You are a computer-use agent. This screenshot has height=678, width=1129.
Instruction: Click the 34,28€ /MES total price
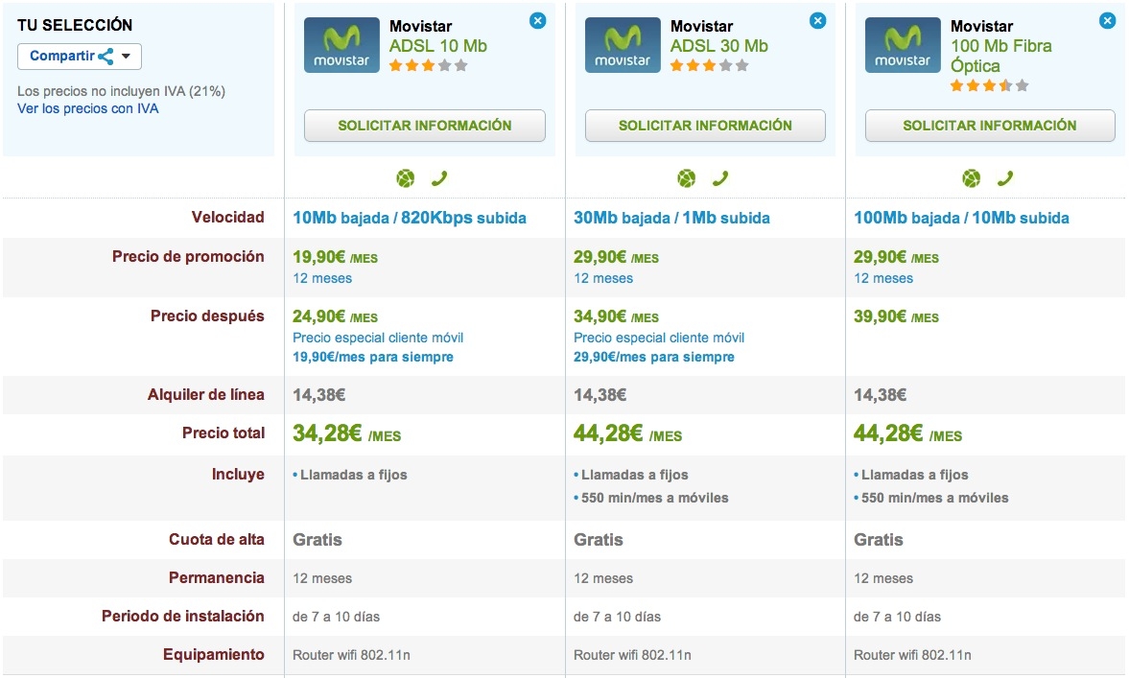pos(346,433)
